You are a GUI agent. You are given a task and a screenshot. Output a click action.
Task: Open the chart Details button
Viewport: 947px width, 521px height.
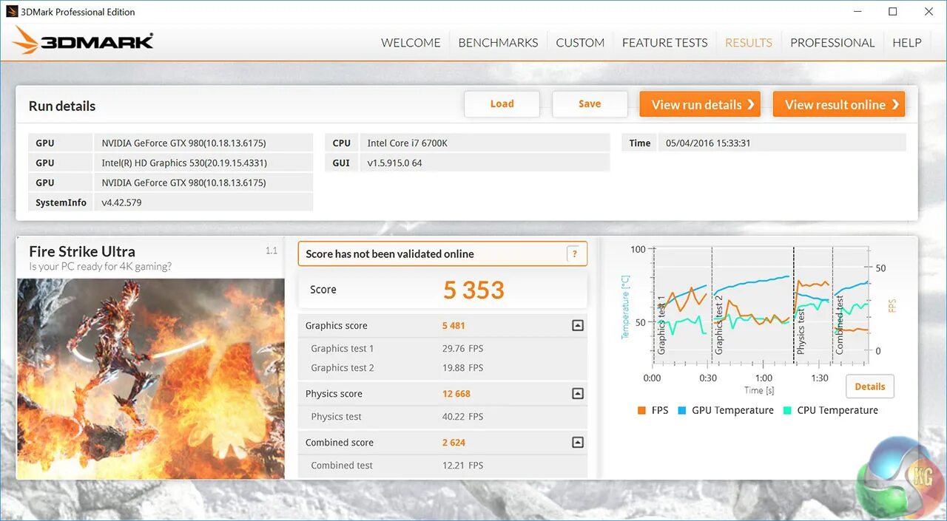tap(870, 387)
